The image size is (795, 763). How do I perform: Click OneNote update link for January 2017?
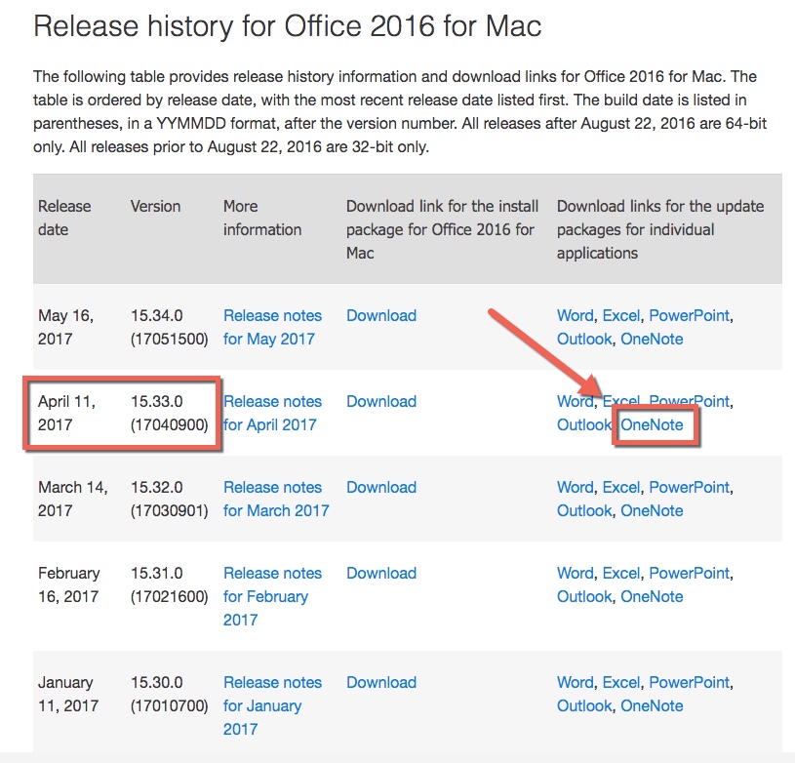[652, 705]
